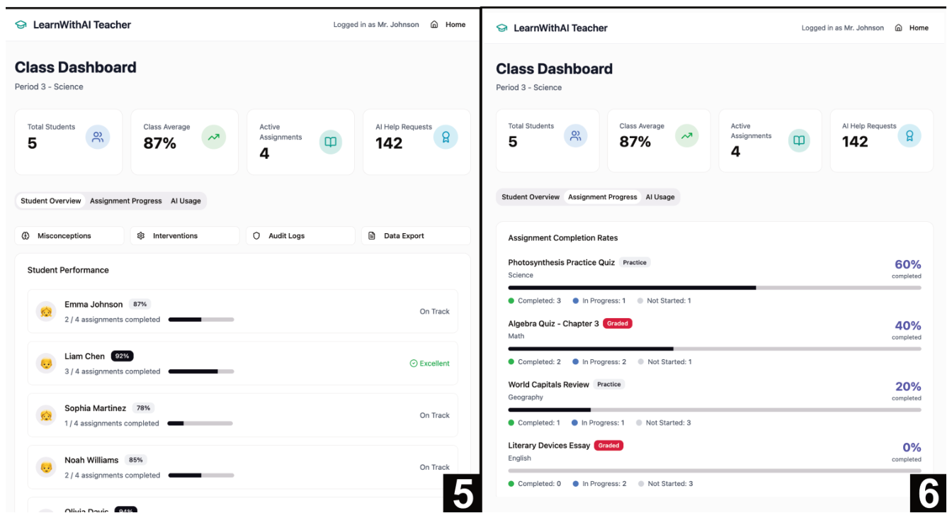
Task: Click Liam Chen's assignment progress bar
Action: click(201, 371)
